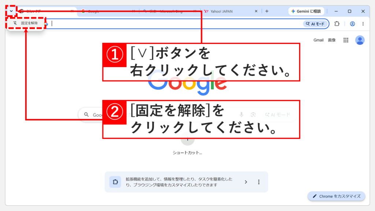Open the tab search chevron button

(x=11, y=11)
